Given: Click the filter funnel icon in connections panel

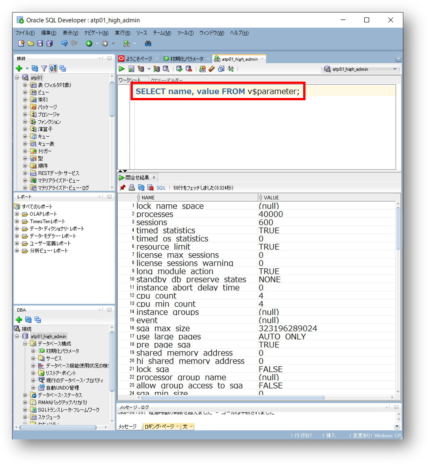Looking at the screenshot, I should [44, 68].
